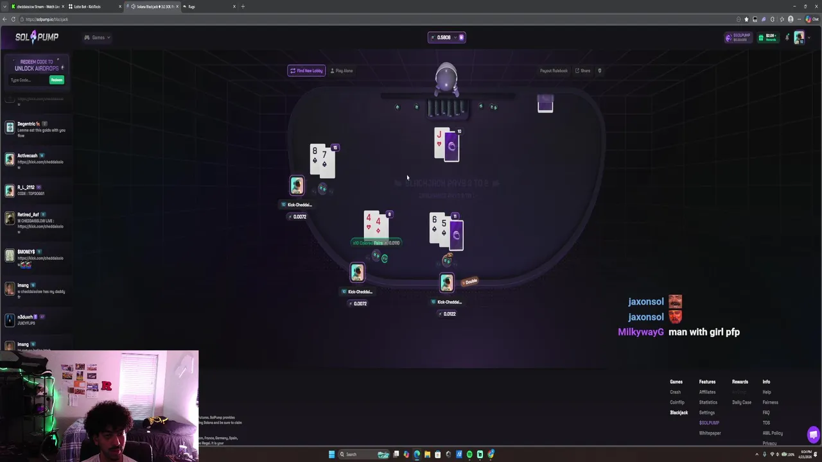
Task: Click the taskbar Search box
Action: pyautogui.click(x=364, y=454)
